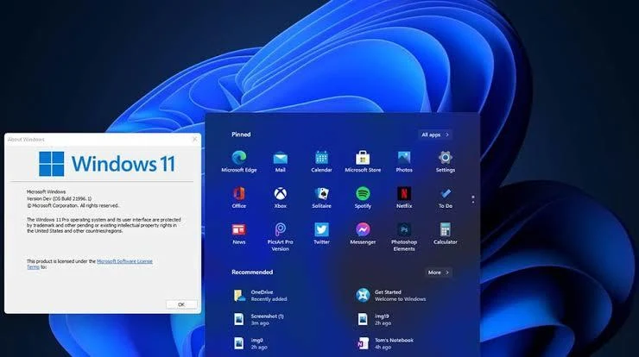
Task: Open Microsoft Store
Action: (363, 161)
